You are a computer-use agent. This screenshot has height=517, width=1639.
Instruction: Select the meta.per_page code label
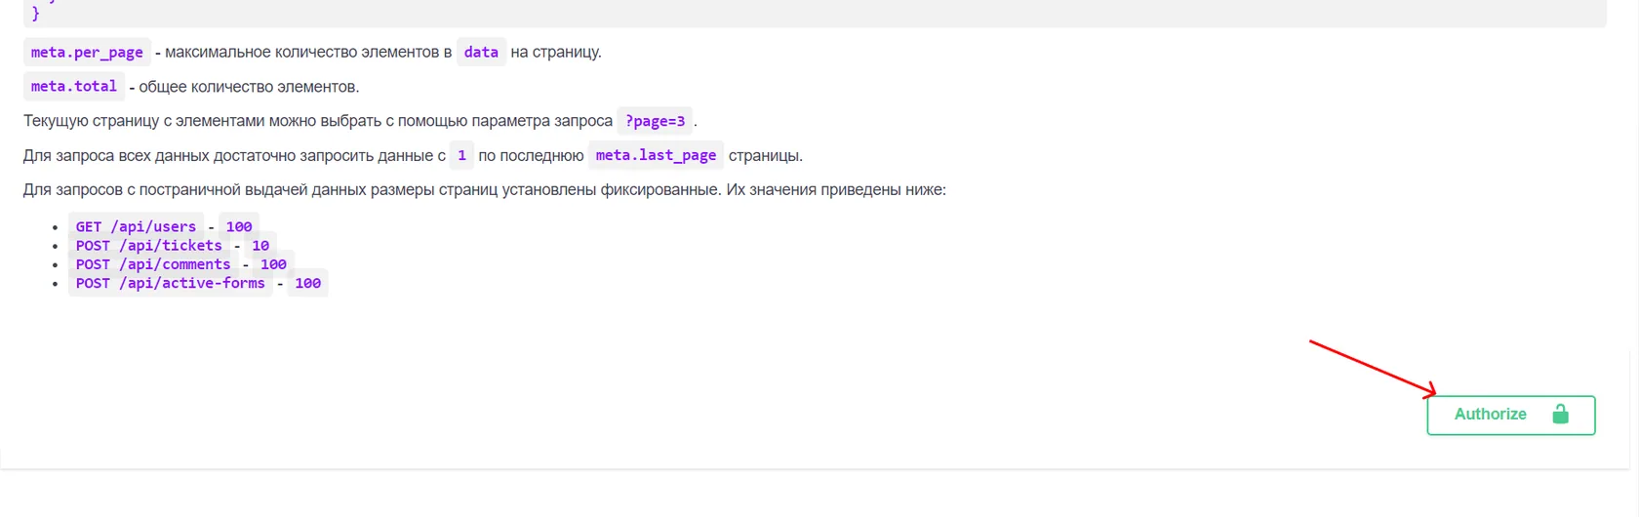[x=87, y=53]
